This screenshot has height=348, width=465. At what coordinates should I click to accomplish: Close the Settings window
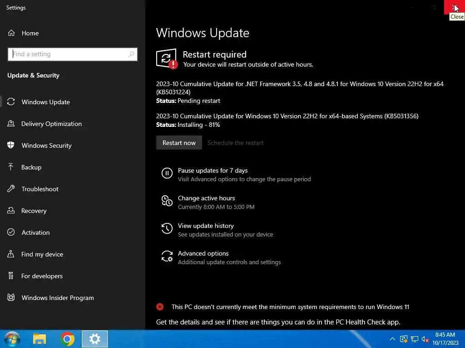pos(454,7)
